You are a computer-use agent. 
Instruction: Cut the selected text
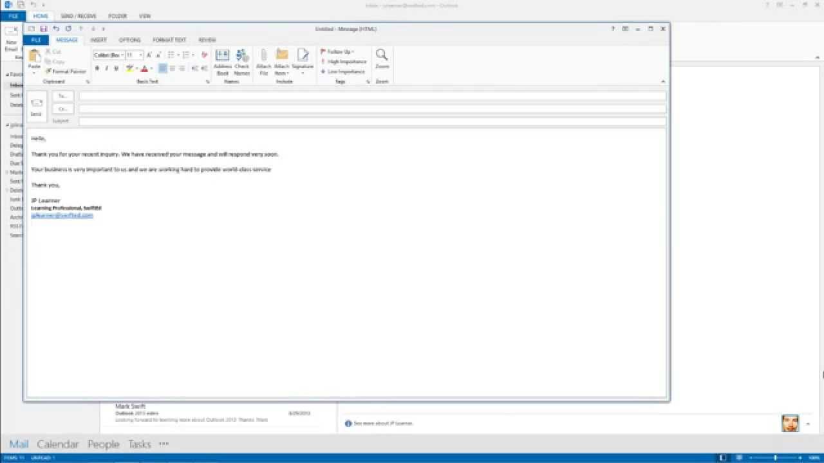53,51
